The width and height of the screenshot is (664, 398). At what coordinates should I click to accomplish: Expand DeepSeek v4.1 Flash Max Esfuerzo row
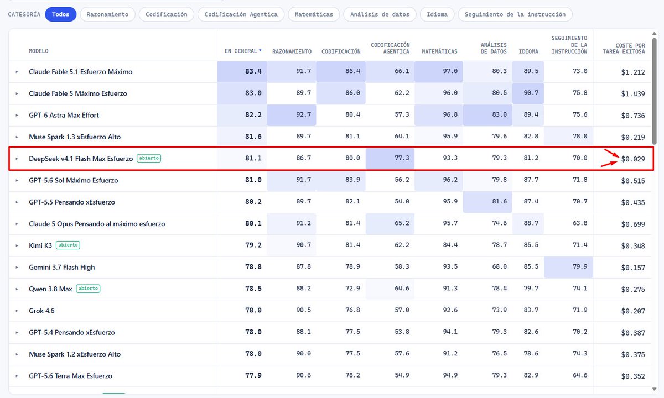(17, 159)
